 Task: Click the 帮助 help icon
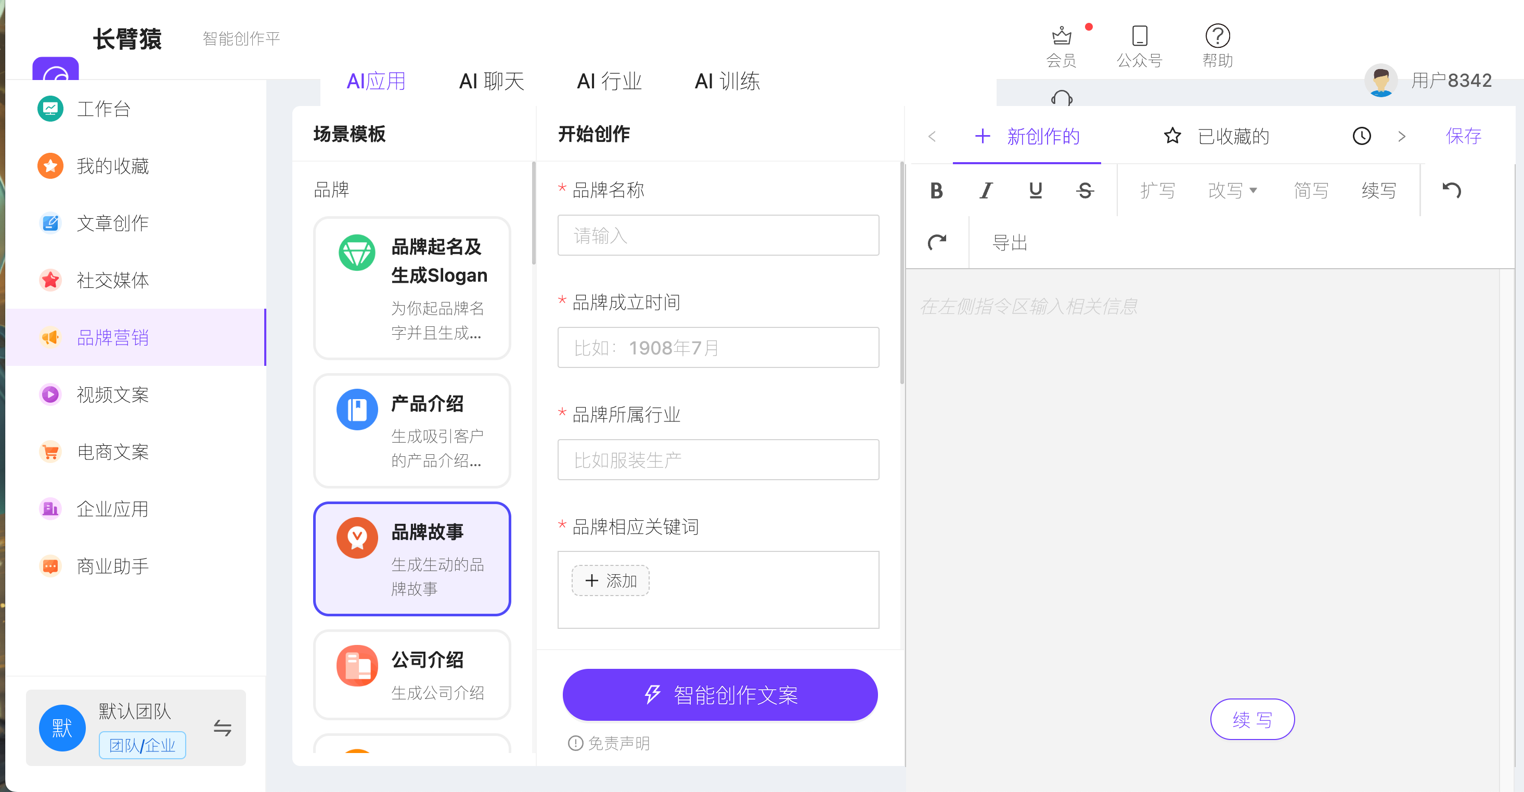(1217, 37)
